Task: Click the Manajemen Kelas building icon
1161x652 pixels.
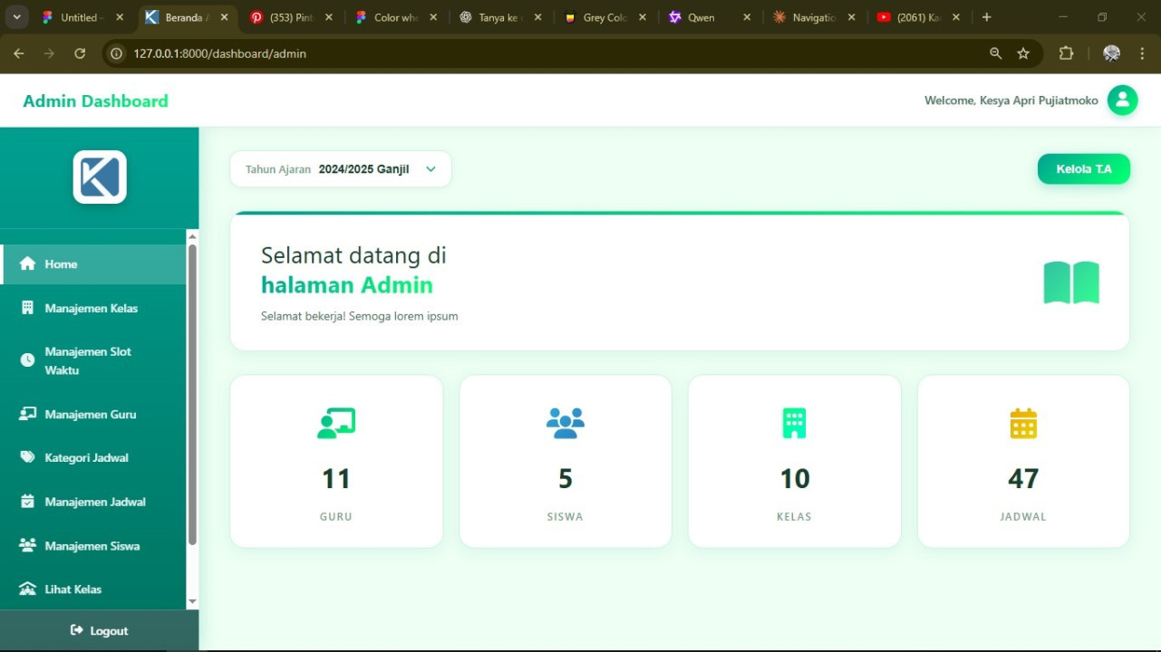Action: [27, 308]
